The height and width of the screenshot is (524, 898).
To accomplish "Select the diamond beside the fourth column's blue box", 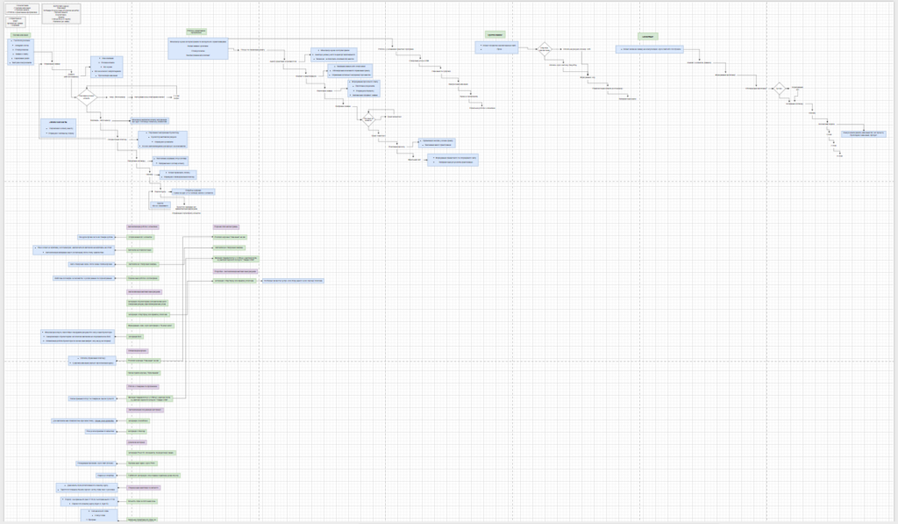I will coord(544,48).
